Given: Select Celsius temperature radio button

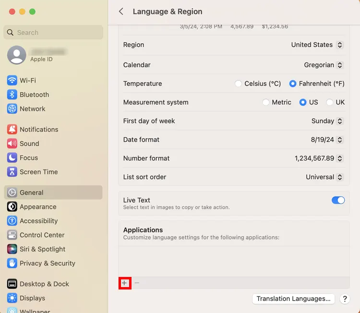Looking at the screenshot, I should [238, 84].
